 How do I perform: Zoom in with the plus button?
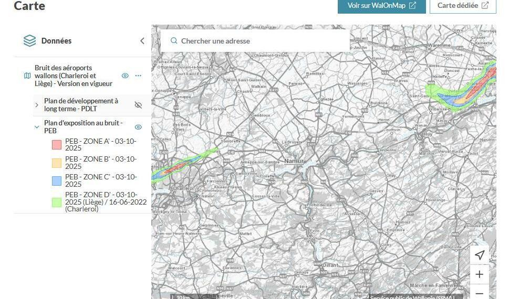pyautogui.click(x=480, y=274)
